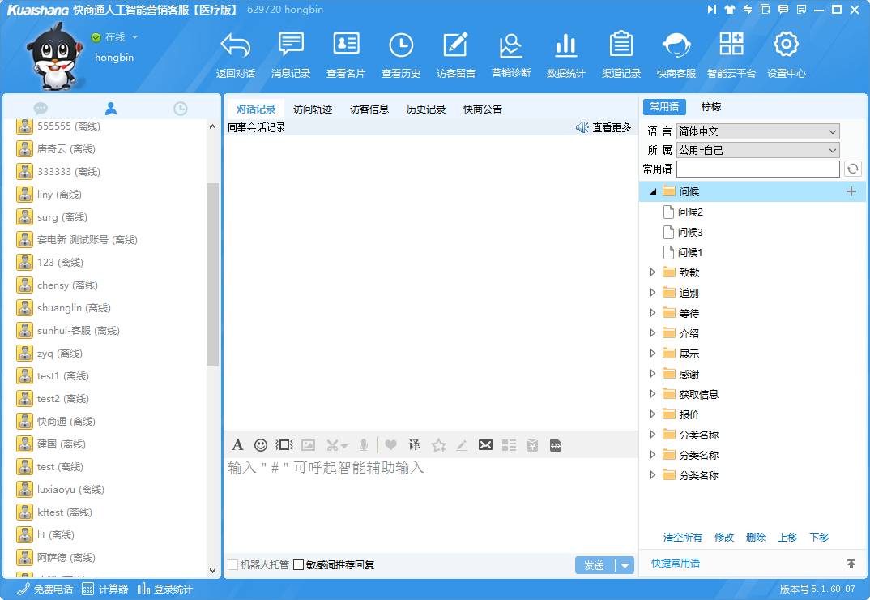The image size is (870, 600).
Task: Expand the 致歉 folder in tree
Action: tap(653, 272)
